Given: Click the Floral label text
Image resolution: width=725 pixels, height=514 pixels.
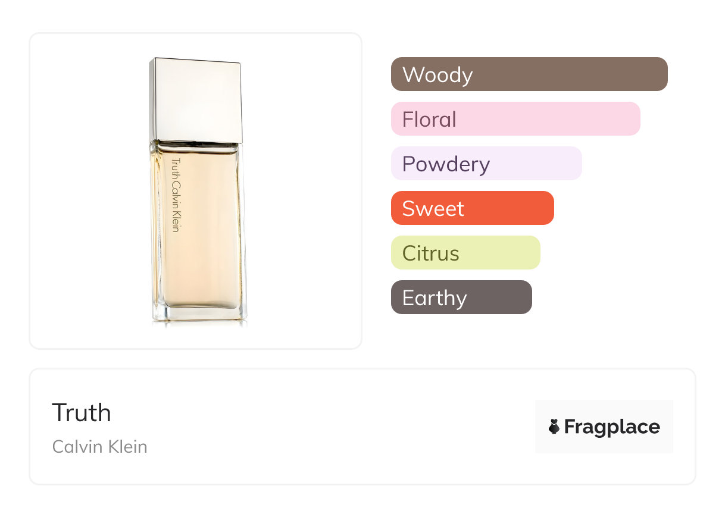Looking at the screenshot, I should [429, 120].
